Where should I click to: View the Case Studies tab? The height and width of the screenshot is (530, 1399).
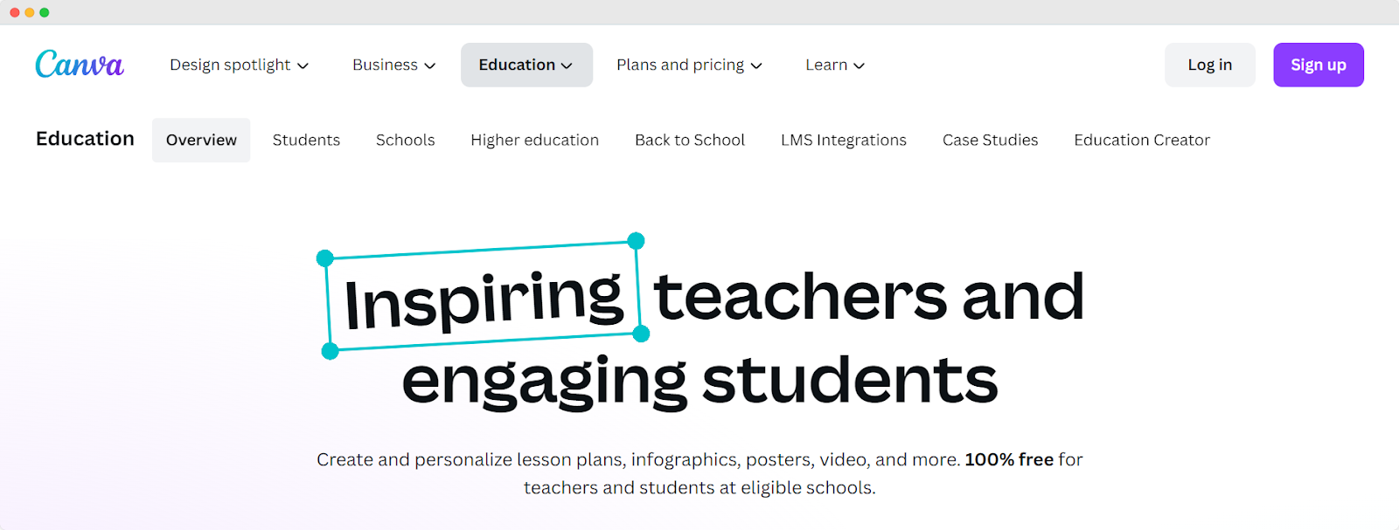(991, 140)
